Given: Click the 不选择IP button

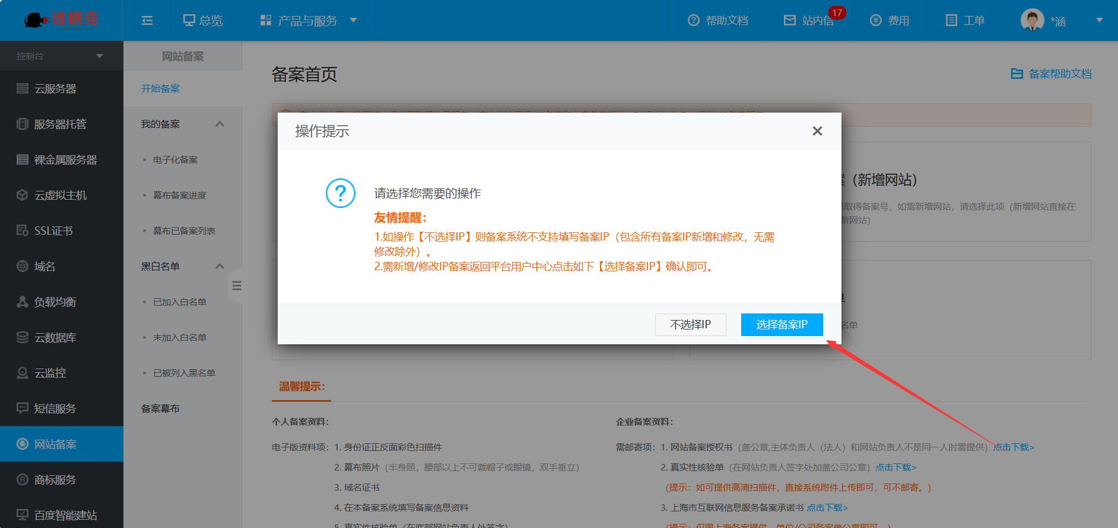Looking at the screenshot, I should [690, 325].
